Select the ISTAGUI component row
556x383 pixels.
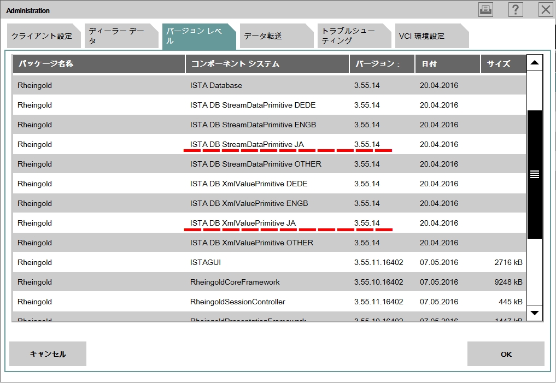pyautogui.click(x=270, y=262)
